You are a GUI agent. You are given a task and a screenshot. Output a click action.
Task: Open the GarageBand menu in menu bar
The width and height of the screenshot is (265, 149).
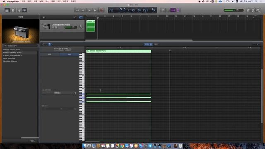(x=13, y=2)
